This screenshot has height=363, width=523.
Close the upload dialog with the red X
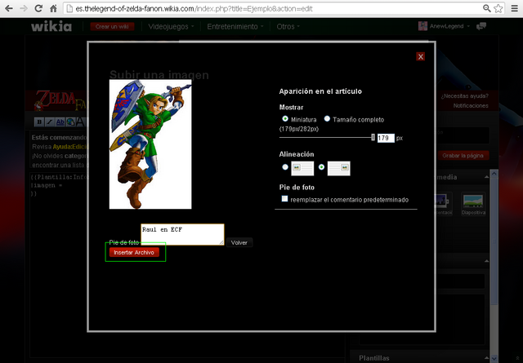pyautogui.click(x=420, y=56)
